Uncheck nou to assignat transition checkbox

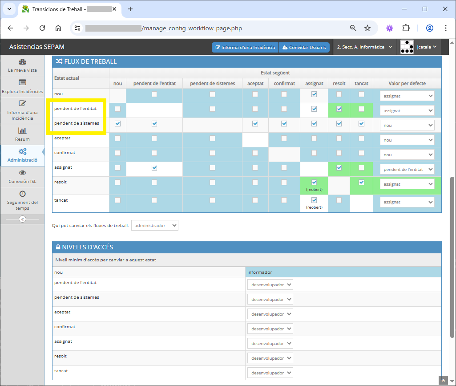[x=314, y=94]
